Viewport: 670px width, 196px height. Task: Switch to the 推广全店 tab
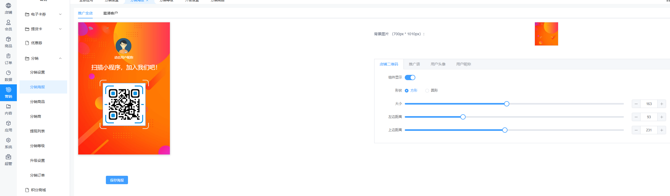point(85,13)
